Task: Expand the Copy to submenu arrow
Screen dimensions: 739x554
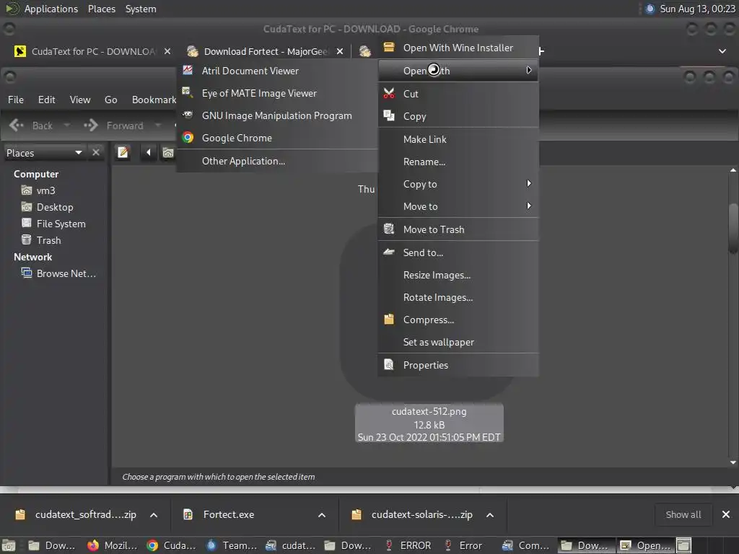Action: pos(529,183)
